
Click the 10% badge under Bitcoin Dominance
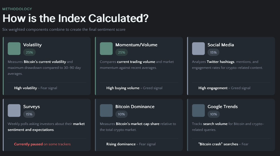click(x=122, y=114)
